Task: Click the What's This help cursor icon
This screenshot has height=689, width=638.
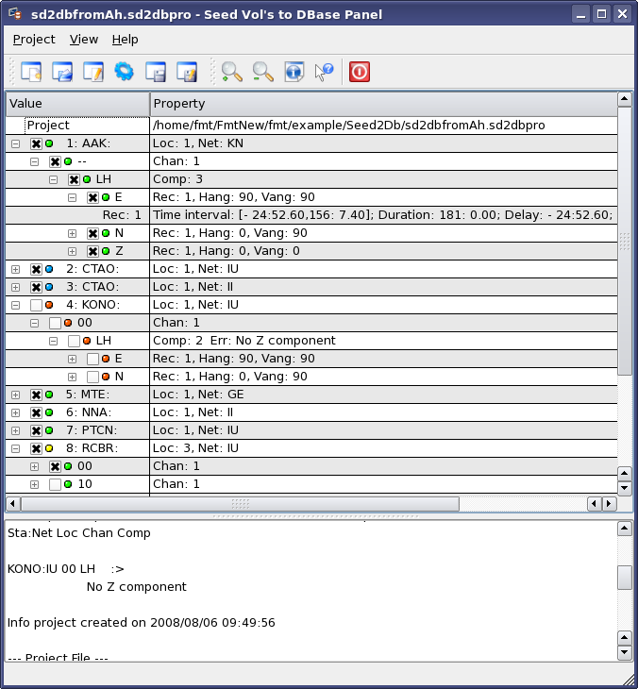Action: [x=325, y=72]
